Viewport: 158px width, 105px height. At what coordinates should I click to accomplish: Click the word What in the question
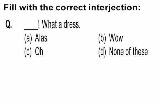50,24
